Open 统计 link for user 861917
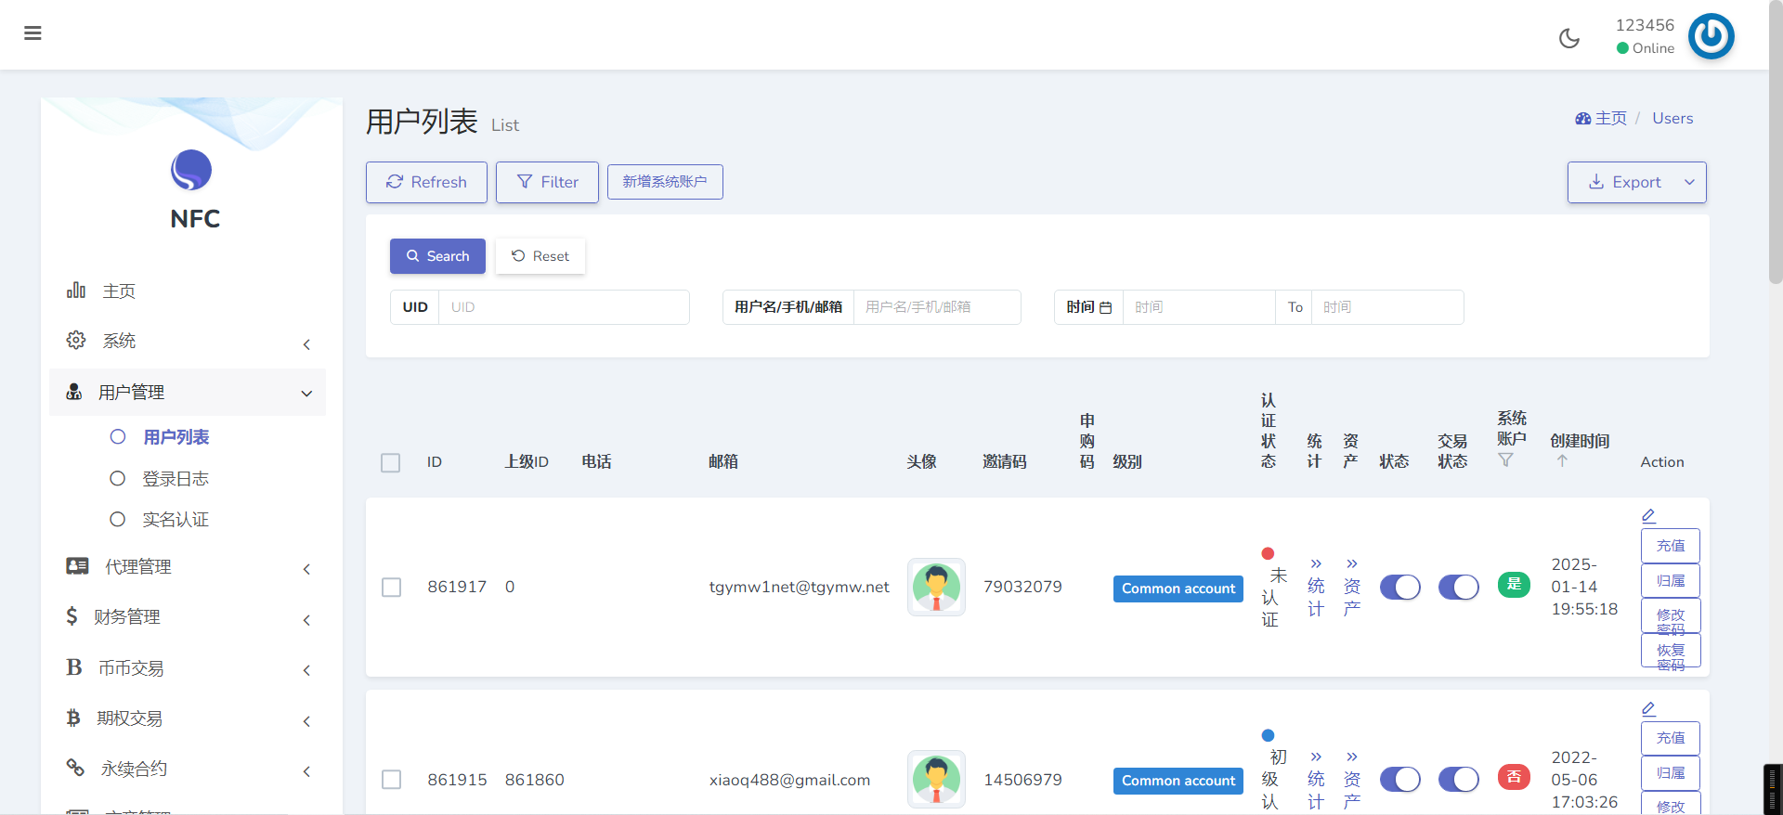 1316,587
